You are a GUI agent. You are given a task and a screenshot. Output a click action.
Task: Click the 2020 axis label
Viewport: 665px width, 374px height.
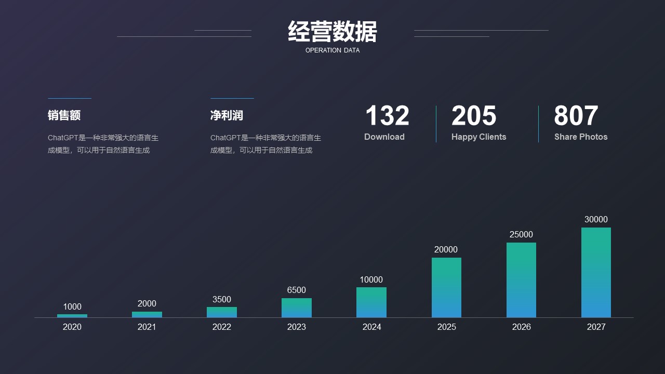pos(72,327)
